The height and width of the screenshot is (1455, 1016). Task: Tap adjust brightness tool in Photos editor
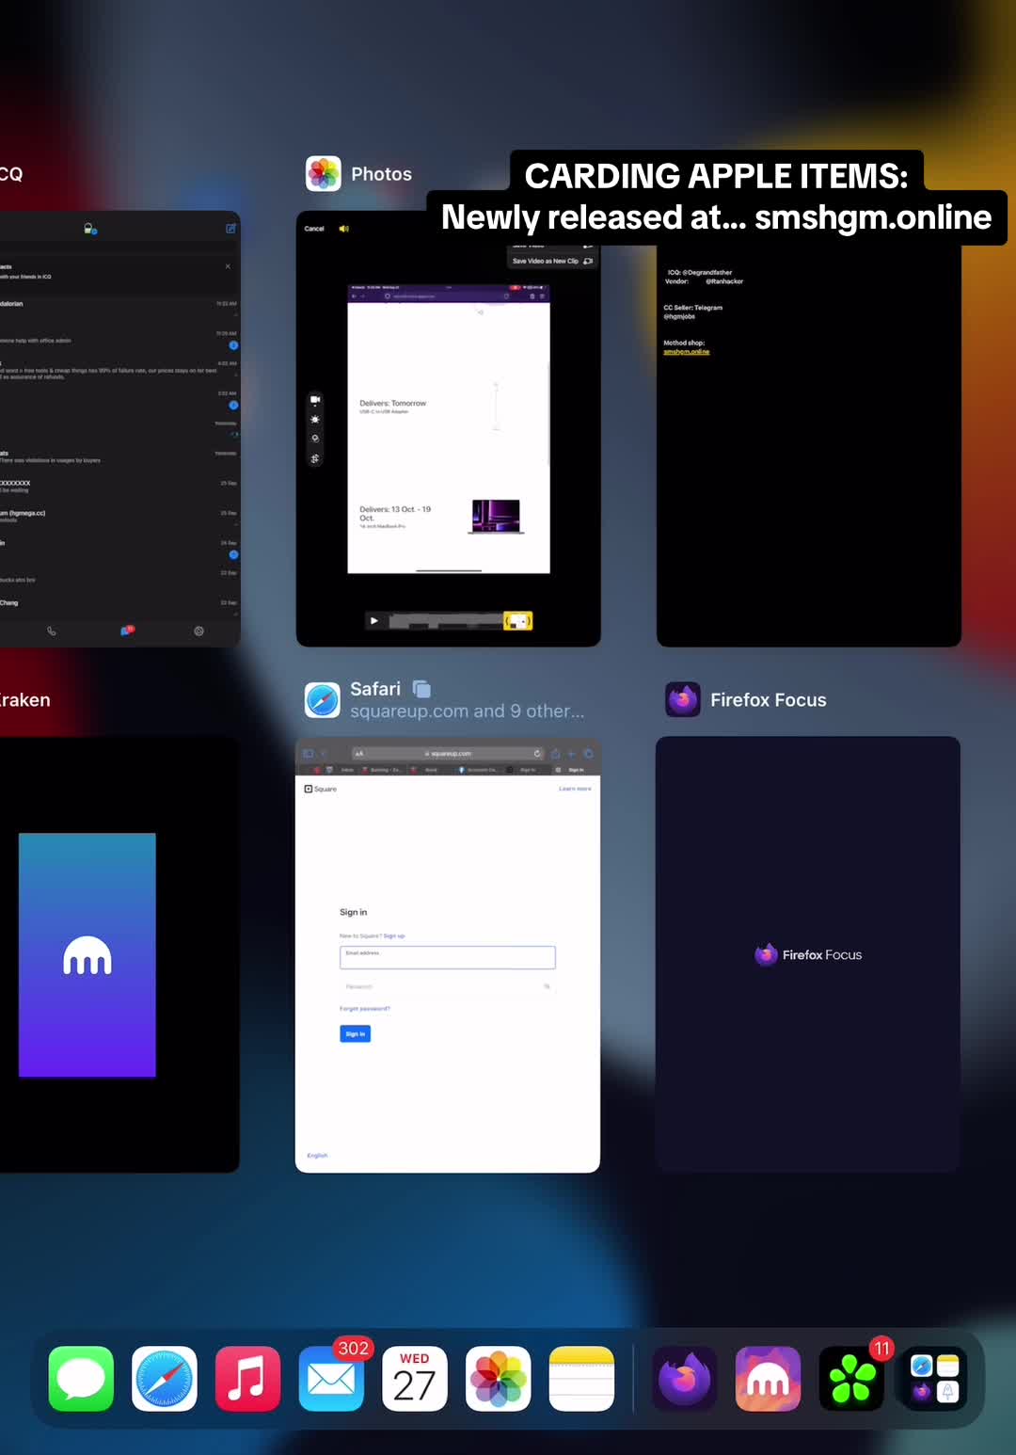pyautogui.click(x=315, y=420)
